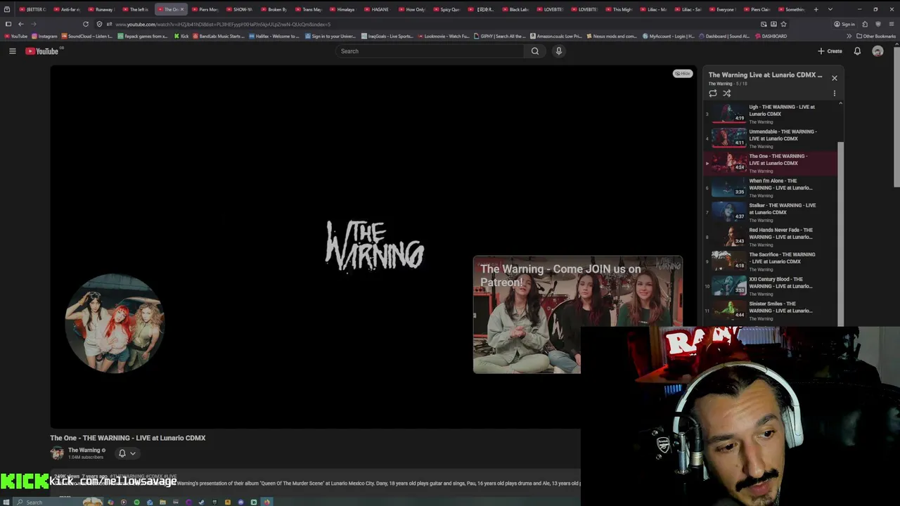
Task: Open the YouTube notifications bell
Action: coord(857,51)
